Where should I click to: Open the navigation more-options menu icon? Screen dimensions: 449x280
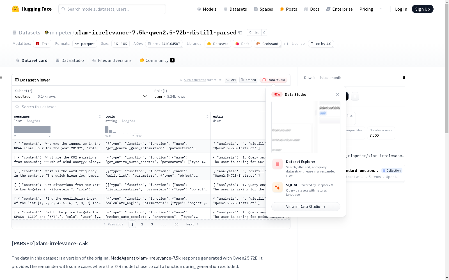tap(382, 9)
